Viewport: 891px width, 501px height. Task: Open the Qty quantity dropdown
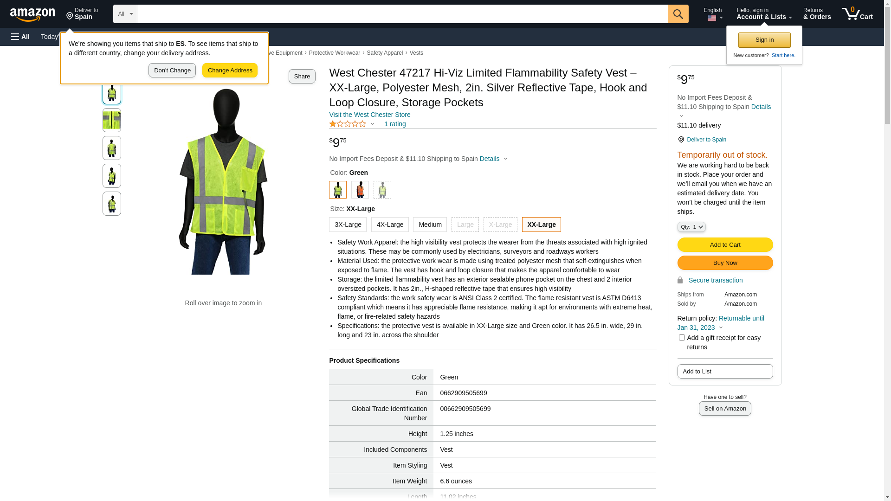click(691, 227)
